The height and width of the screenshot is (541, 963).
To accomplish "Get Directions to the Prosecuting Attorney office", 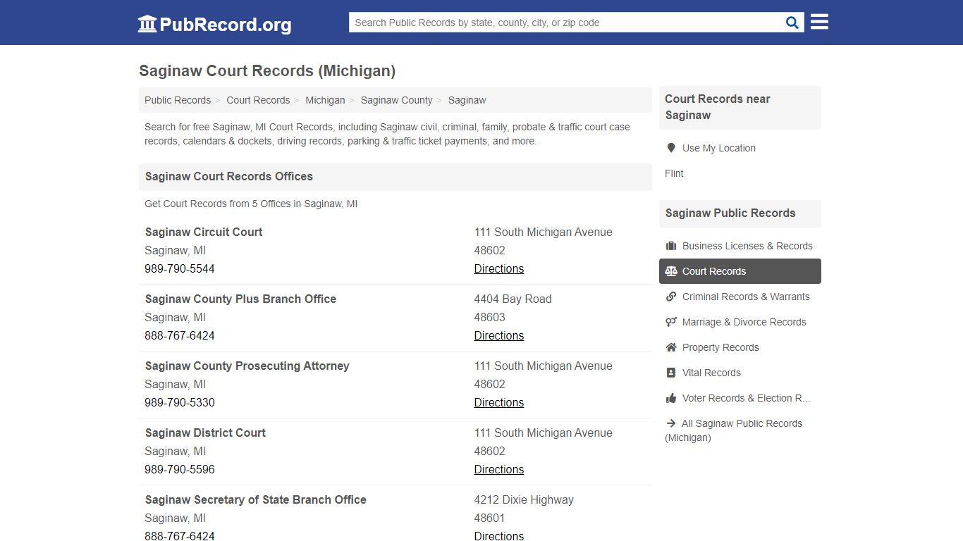I will pyautogui.click(x=499, y=402).
